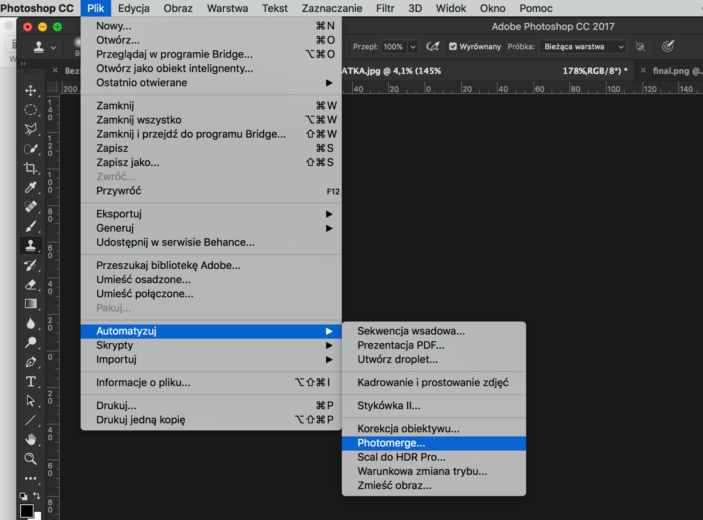Select the Horizontal Type tool

pos(30,382)
